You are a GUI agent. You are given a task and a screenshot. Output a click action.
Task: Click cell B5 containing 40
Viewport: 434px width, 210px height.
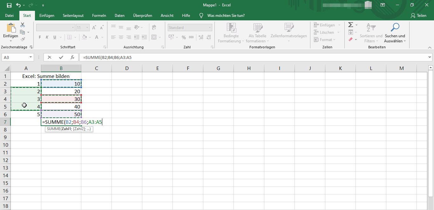(61, 107)
